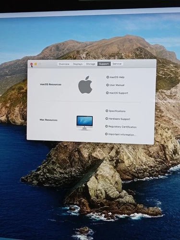Image resolution: width=180 pixels, height=240 pixels.
Task: Select the Storage tab
Action: pos(91,64)
